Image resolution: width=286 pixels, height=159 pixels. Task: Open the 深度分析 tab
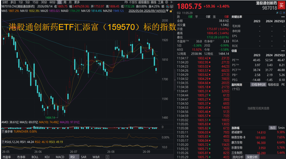click(252, 157)
